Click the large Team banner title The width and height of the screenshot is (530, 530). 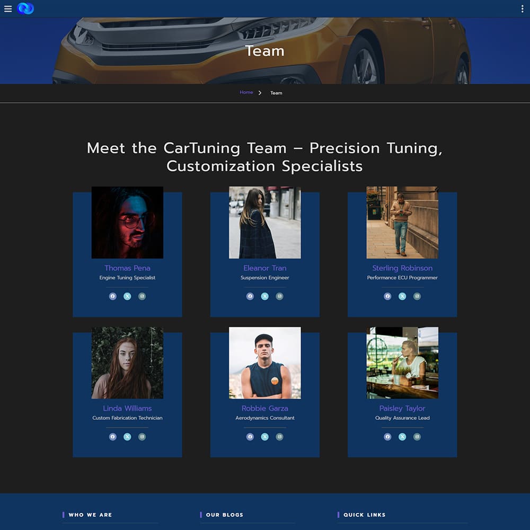264,51
